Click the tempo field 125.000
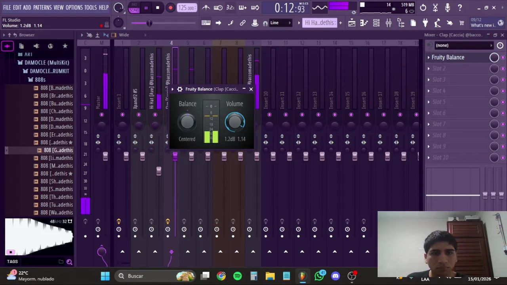507x285 pixels. pyautogui.click(x=186, y=8)
